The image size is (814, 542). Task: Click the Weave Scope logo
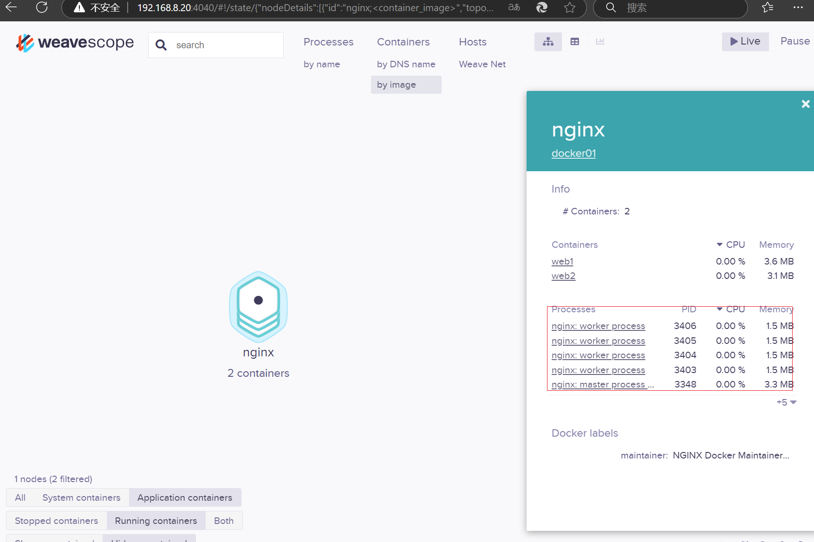click(75, 43)
